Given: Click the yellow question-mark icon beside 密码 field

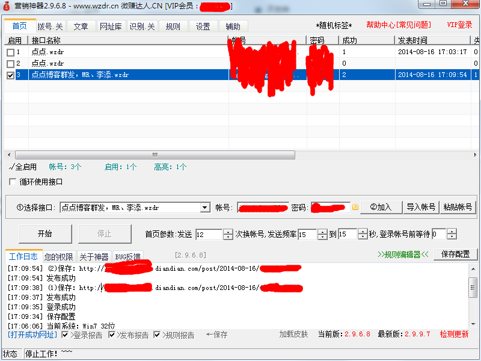Looking at the screenshot, I should (x=355, y=207).
